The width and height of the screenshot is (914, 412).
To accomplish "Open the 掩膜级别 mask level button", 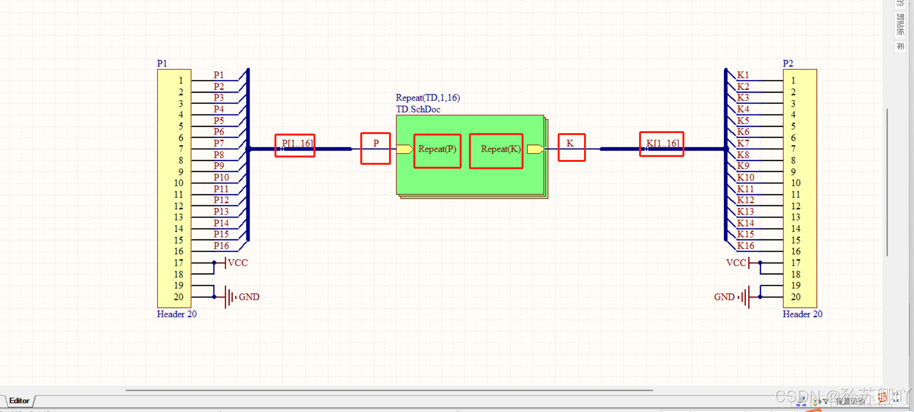I will click(851, 401).
